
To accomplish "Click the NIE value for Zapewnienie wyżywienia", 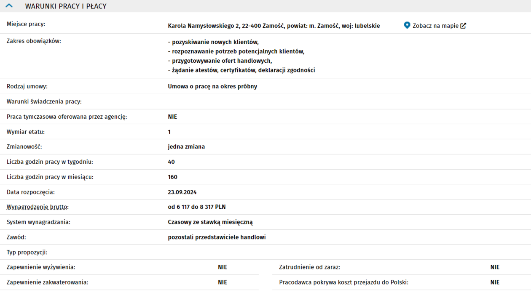I will coord(223,267).
